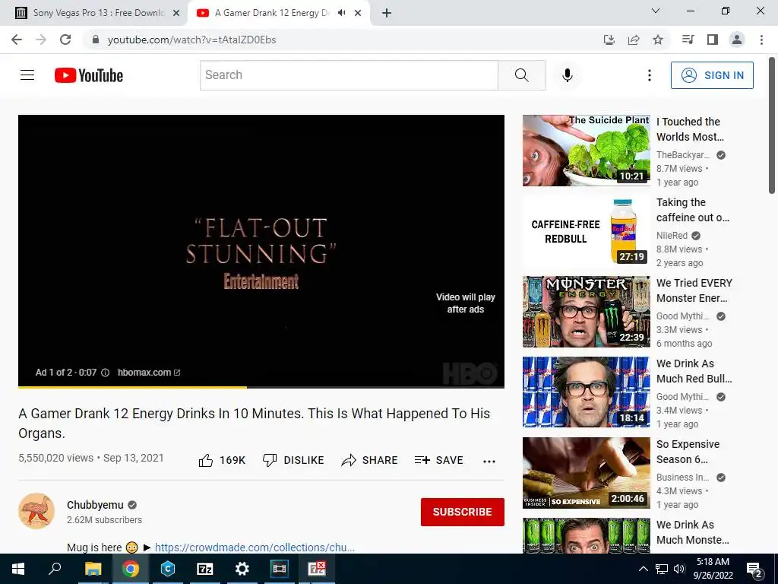Click the URL address bar
778x584 pixels.
(343, 40)
